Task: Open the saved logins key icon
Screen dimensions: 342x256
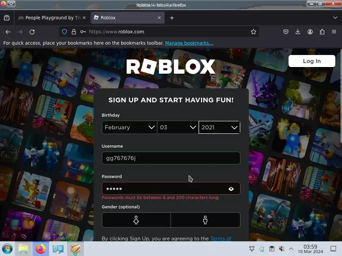Action: tap(83, 32)
